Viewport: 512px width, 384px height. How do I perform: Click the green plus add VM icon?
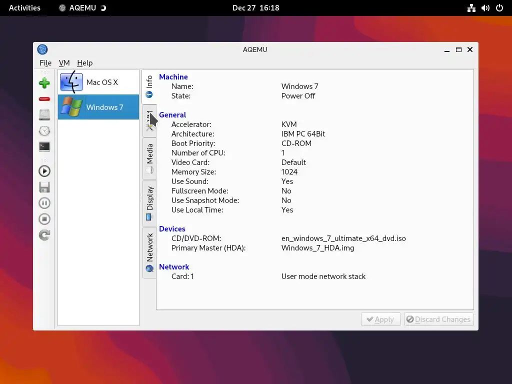44,83
